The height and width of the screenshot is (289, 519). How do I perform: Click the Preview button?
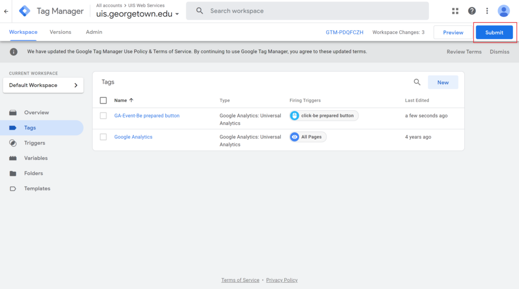[x=453, y=32]
